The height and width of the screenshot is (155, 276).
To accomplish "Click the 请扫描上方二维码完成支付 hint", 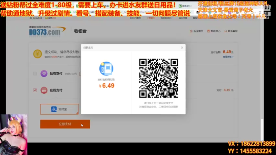I will pos(158,103).
